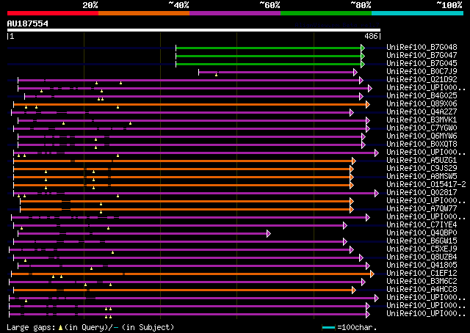The width and height of the screenshot is (470, 333).
Task: Select the UniRef100_A4HCC8 label
Action: [x=422, y=290]
